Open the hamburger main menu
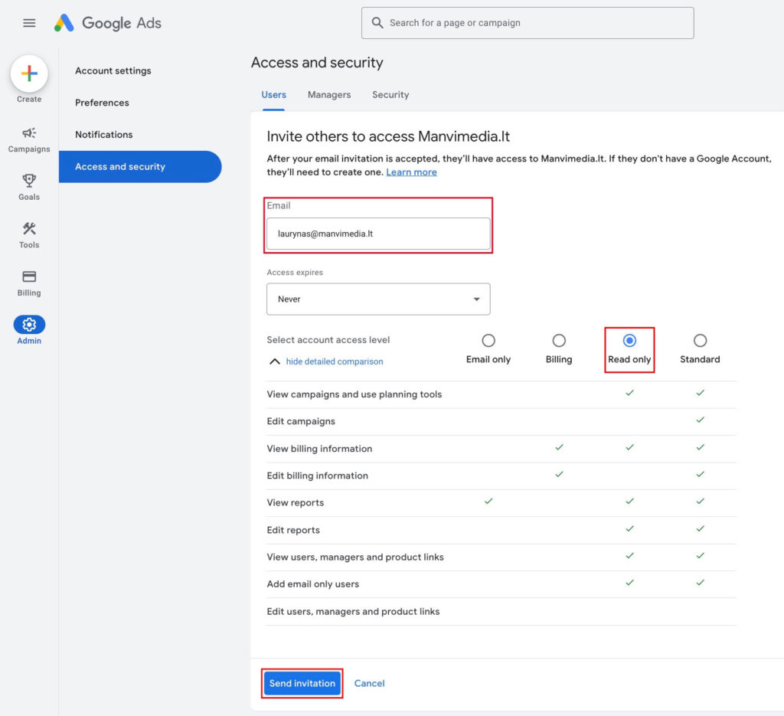This screenshot has width=784, height=716. coord(29,23)
